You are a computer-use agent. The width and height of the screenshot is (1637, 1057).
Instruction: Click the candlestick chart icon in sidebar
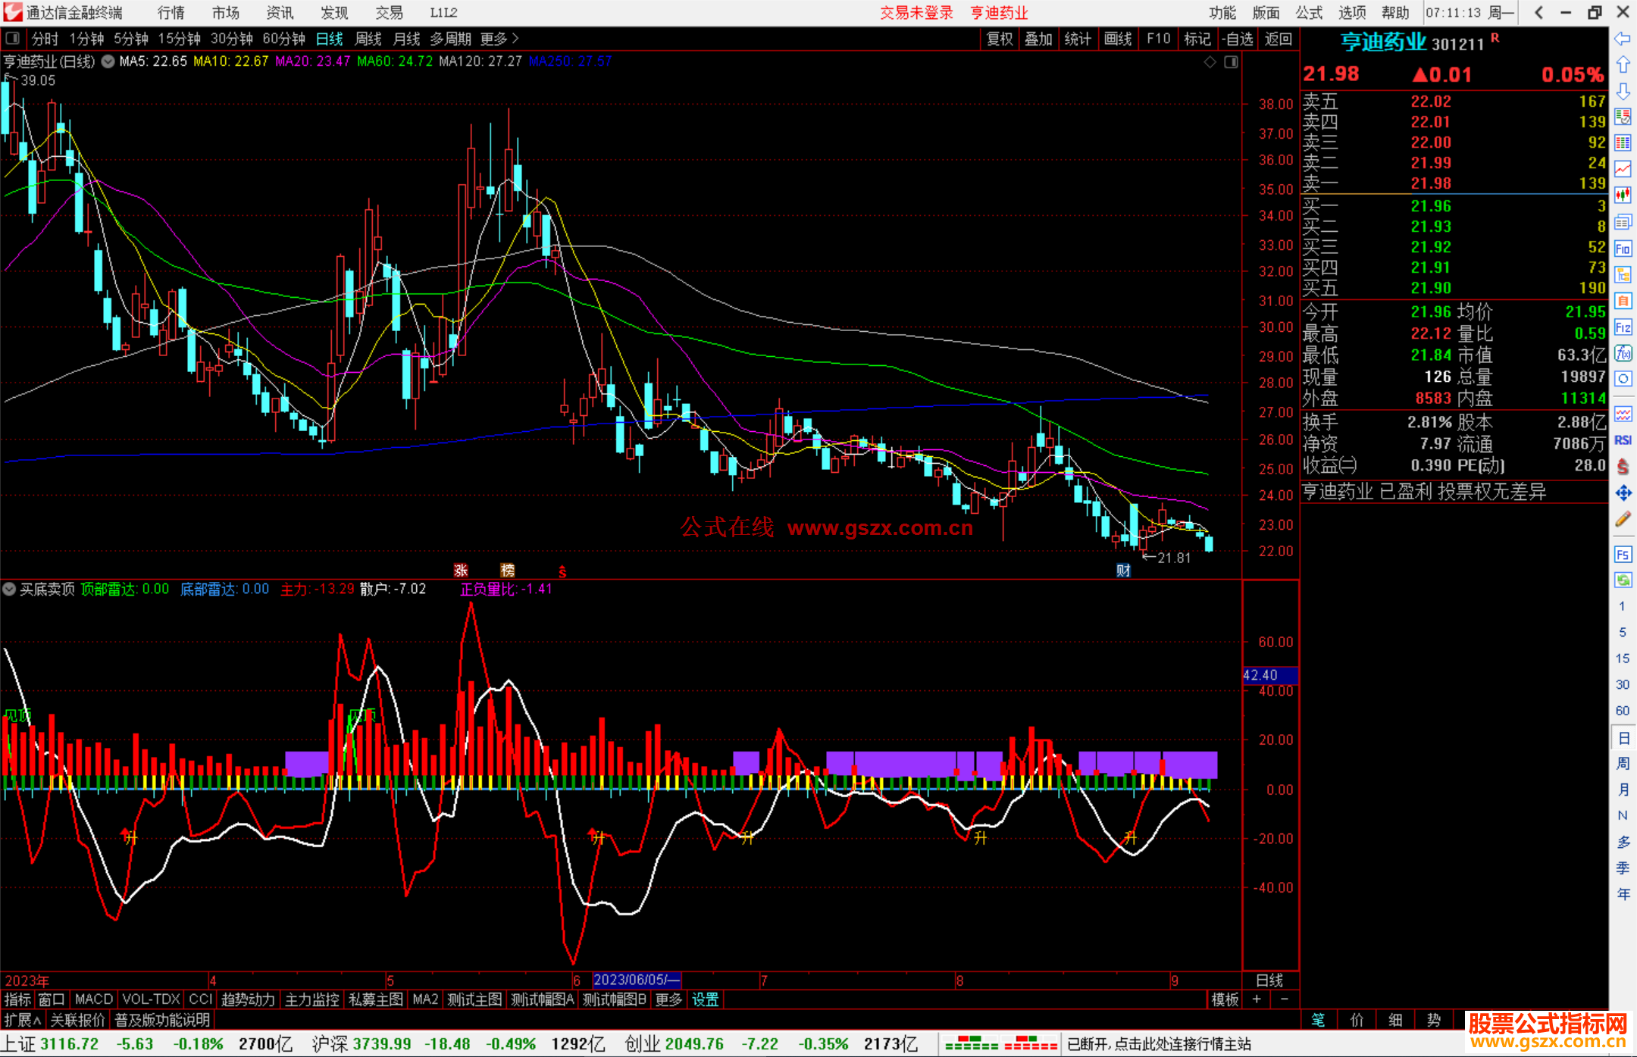click(1623, 195)
